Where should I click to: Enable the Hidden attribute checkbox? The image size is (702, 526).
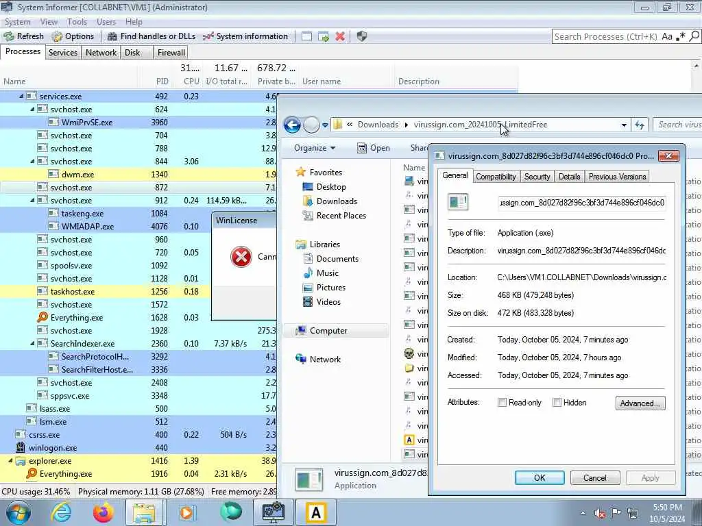(x=557, y=403)
